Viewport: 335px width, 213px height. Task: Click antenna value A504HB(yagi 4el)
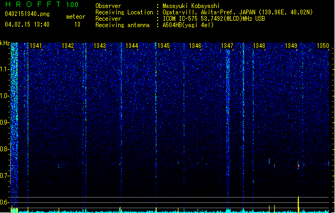point(188,25)
